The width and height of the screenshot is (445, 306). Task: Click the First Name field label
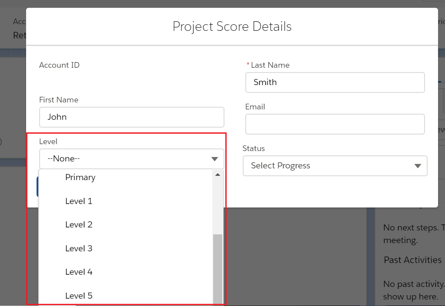click(x=59, y=100)
